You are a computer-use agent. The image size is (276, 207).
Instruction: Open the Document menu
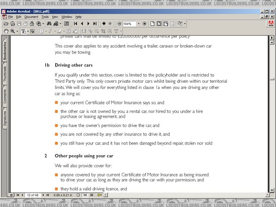pos(31,17)
